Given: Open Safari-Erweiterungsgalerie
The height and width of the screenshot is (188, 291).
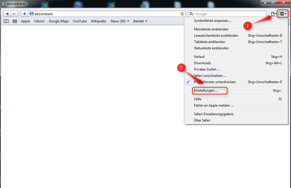Looking at the screenshot, I should click(236, 114).
